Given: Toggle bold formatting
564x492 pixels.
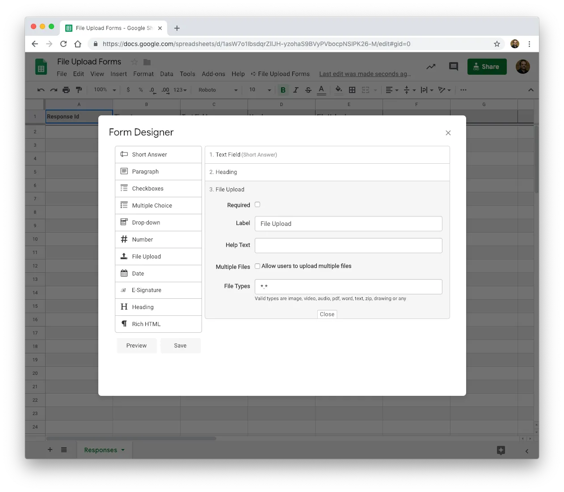Looking at the screenshot, I should 283,90.
